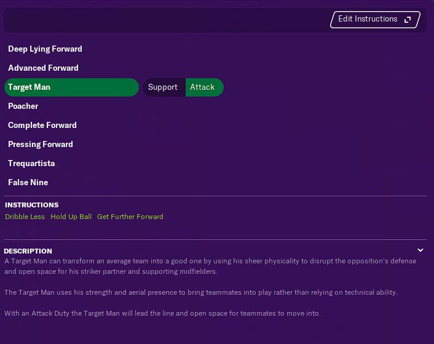Select the highlighted Target Man role
Image resolution: width=434 pixels, height=344 pixels.
tap(71, 87)
